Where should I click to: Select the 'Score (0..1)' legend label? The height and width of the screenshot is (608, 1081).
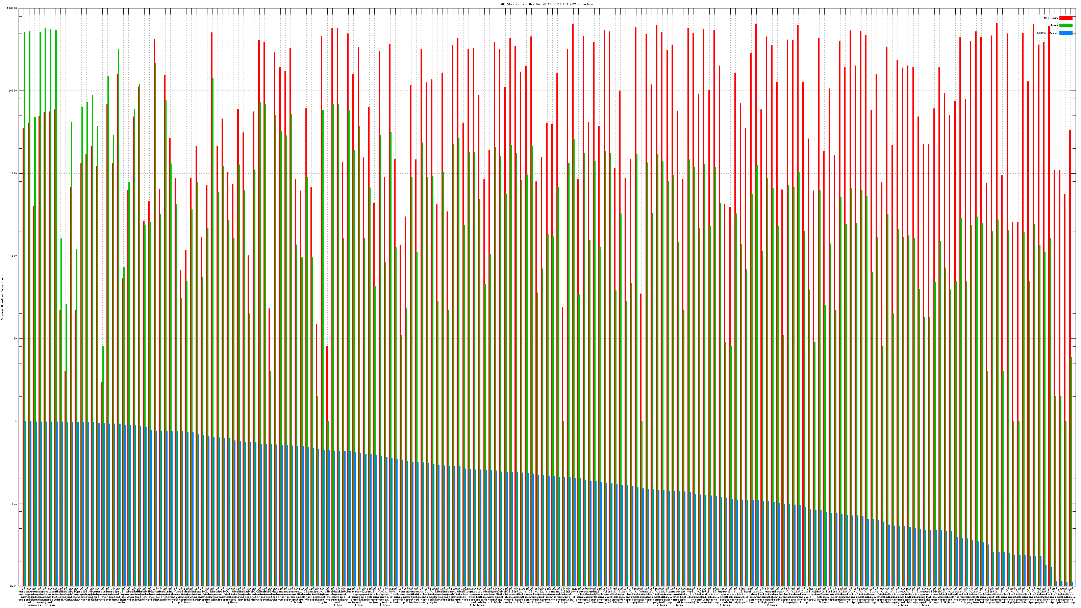[x=1047, y=33]
